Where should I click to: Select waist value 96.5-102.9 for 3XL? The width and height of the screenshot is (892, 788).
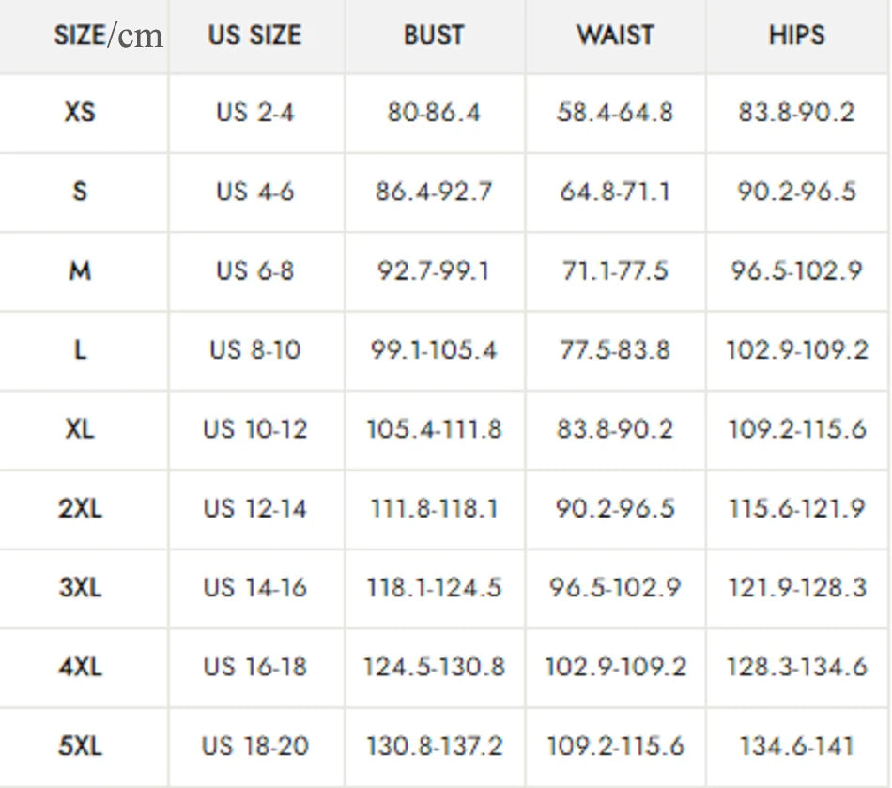[x=615, y=588]
